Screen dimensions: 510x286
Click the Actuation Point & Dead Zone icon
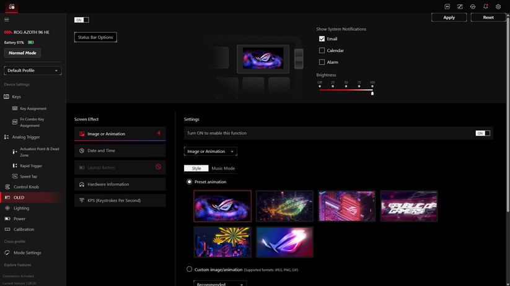pyautogui.click(x=15, y=152)
